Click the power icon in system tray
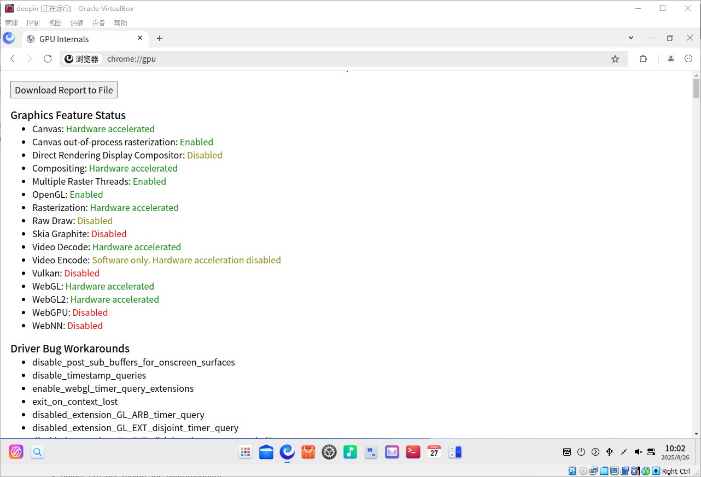Screen dimensions: 701x477 (x=581, y=452)
